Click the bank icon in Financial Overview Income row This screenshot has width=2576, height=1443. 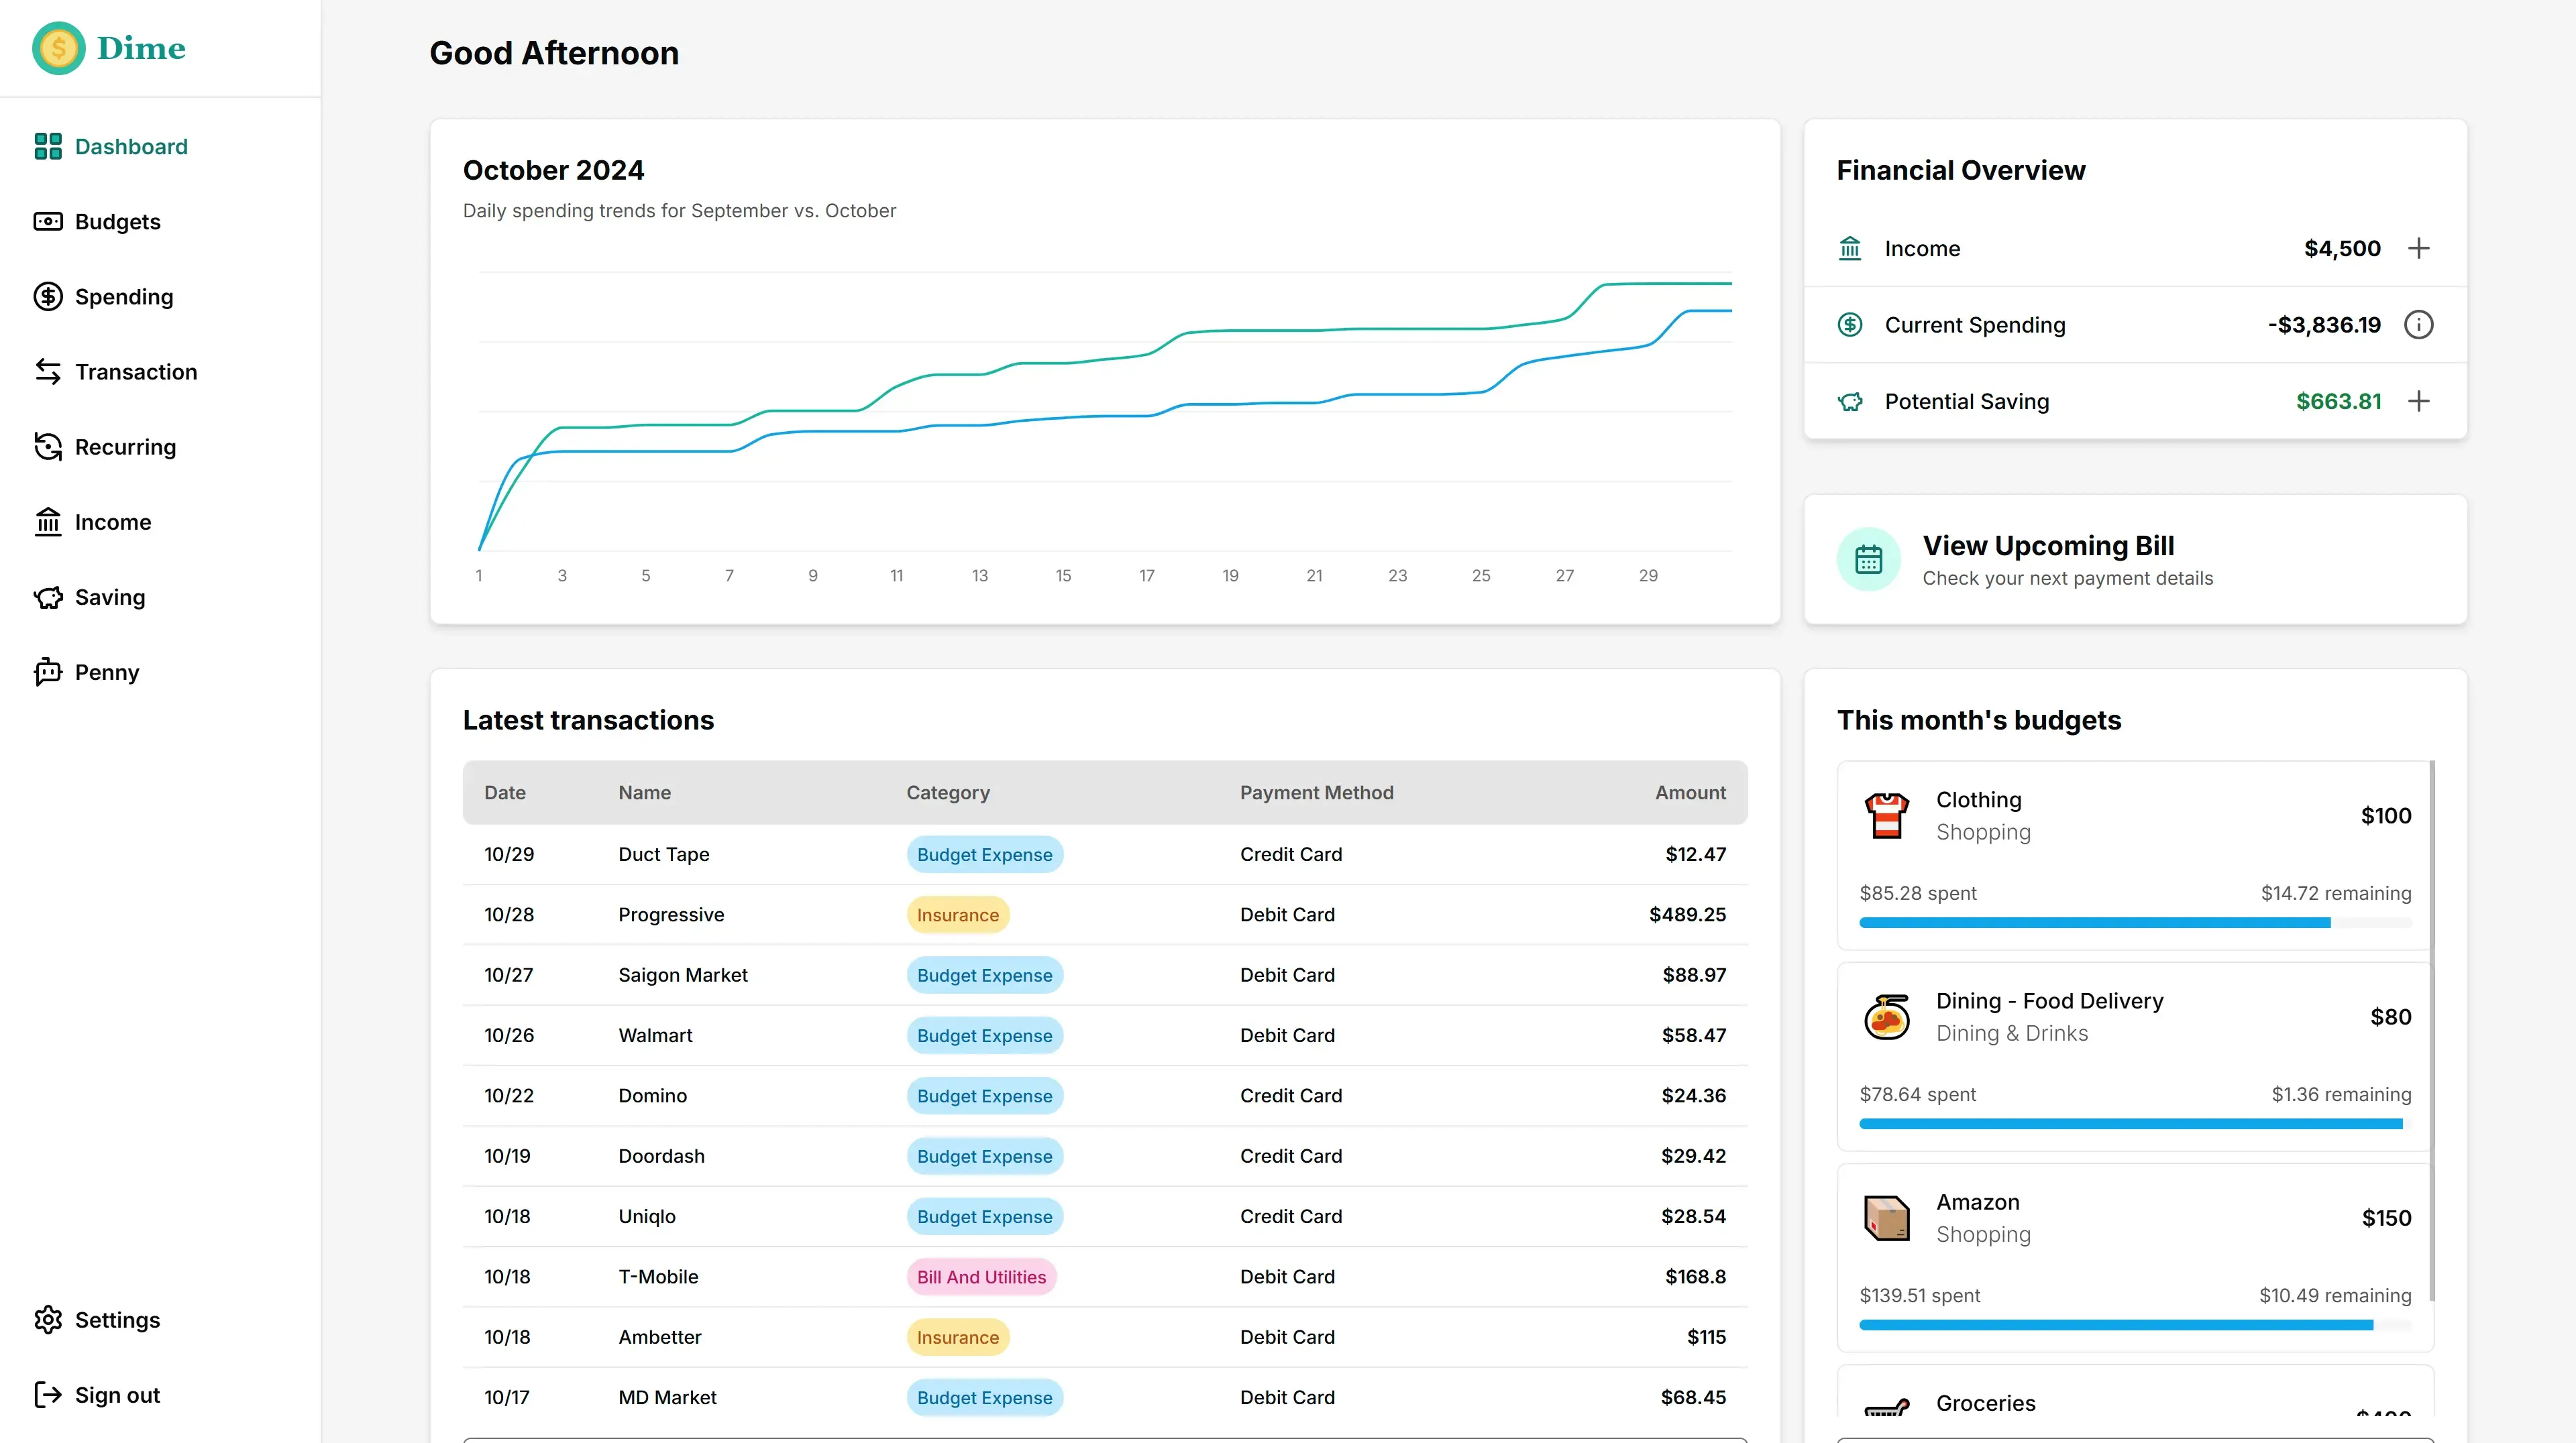[x=1850, y=248]
